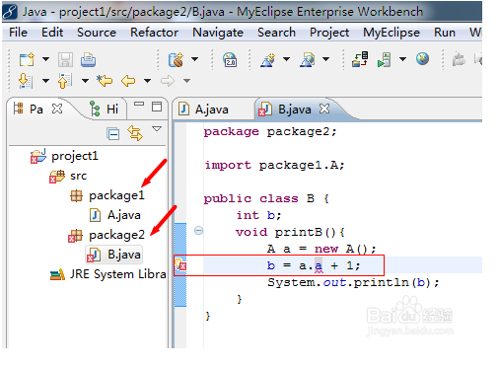Switch to the Hi (Hierarchy) tab
This screenshot has width=499, height=368.
coord(105,109)
